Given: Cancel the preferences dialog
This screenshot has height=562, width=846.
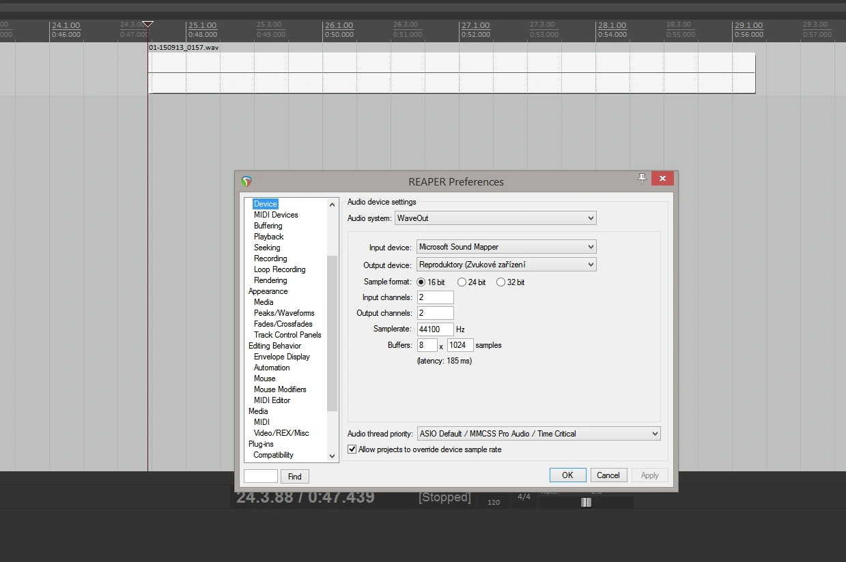Looking at the screenshot, I should coord(608,475).
